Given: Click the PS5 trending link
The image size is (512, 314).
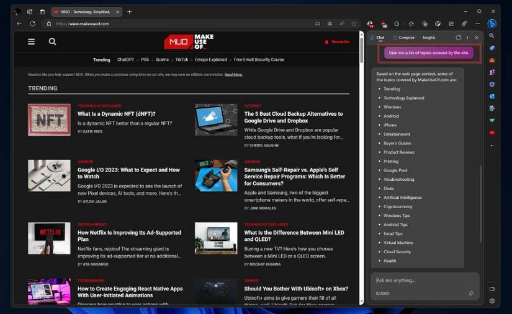Looking at the screenshot, I should pos(145,59).
